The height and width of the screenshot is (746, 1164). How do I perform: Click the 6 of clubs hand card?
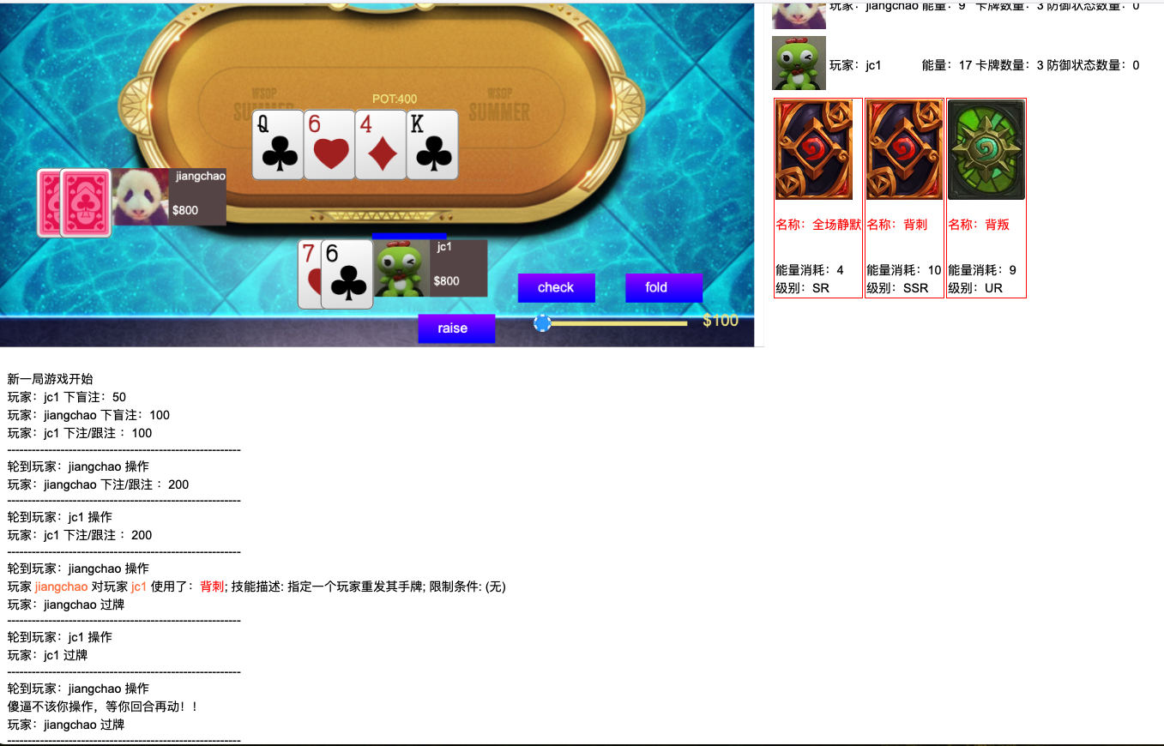pos(347,274)
